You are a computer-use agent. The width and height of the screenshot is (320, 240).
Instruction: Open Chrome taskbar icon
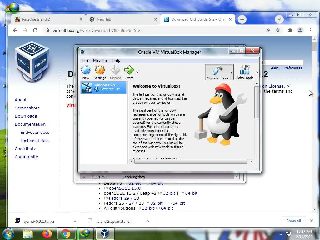66,234
